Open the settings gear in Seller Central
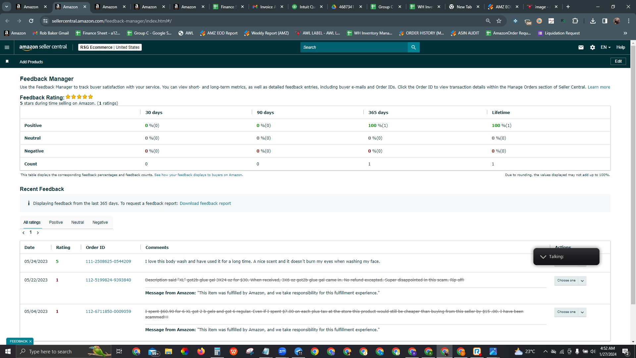 593,47
